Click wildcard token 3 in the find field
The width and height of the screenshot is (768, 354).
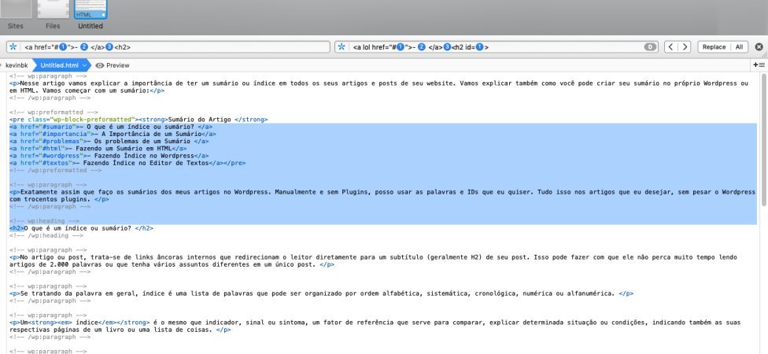pyautogui.click(x=109, y=47)
